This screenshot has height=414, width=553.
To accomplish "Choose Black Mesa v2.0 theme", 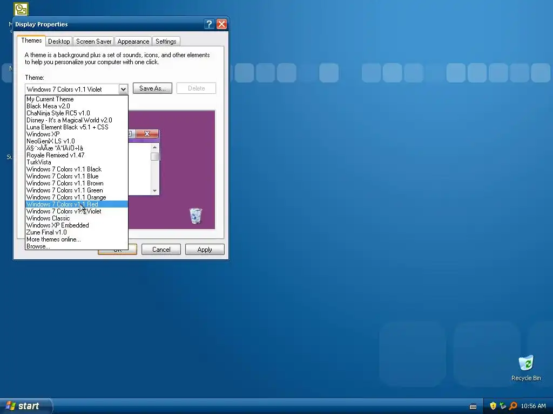I will click(77, 106).
